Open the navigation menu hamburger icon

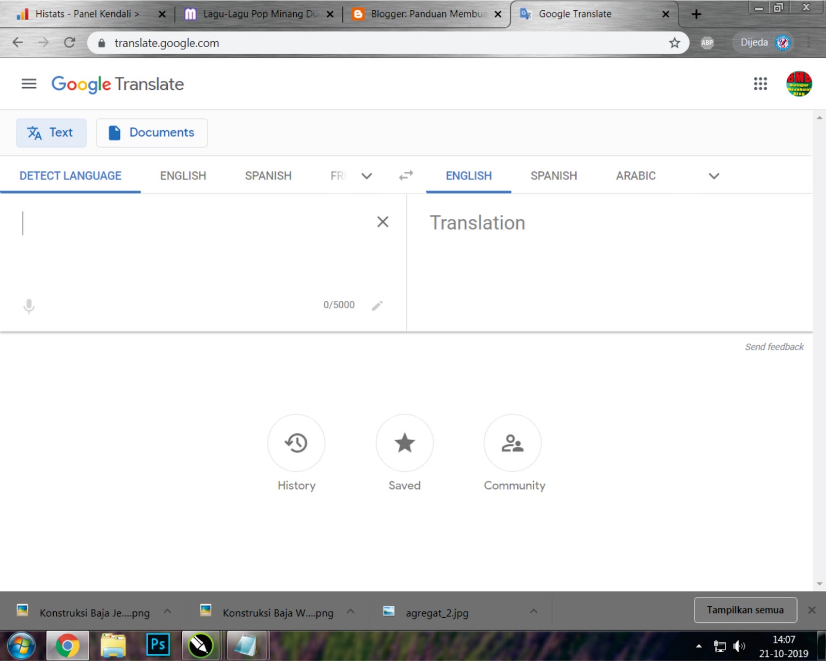[28, 84]
